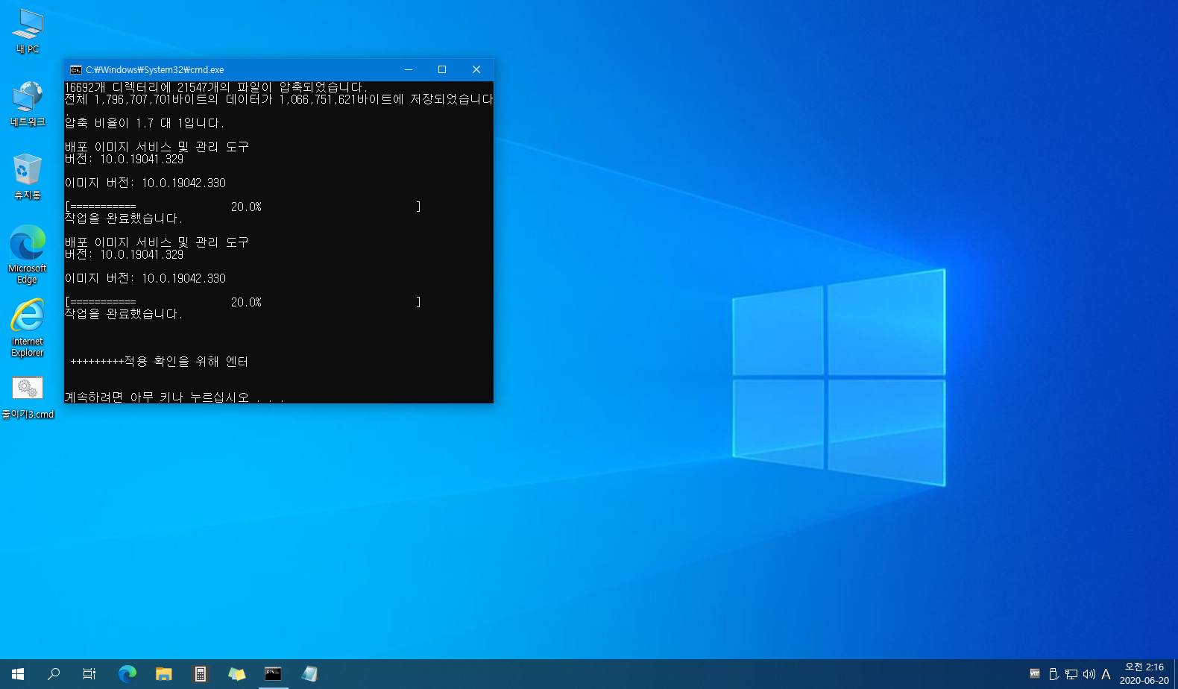Open the volume speaker tray icon
Screen dimensions: 1178x689
(1089, 674)
